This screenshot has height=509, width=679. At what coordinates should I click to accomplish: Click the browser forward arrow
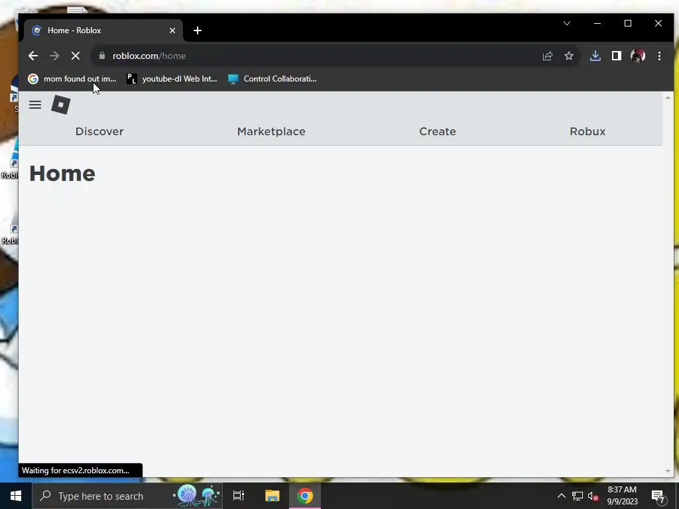[54, 56]
